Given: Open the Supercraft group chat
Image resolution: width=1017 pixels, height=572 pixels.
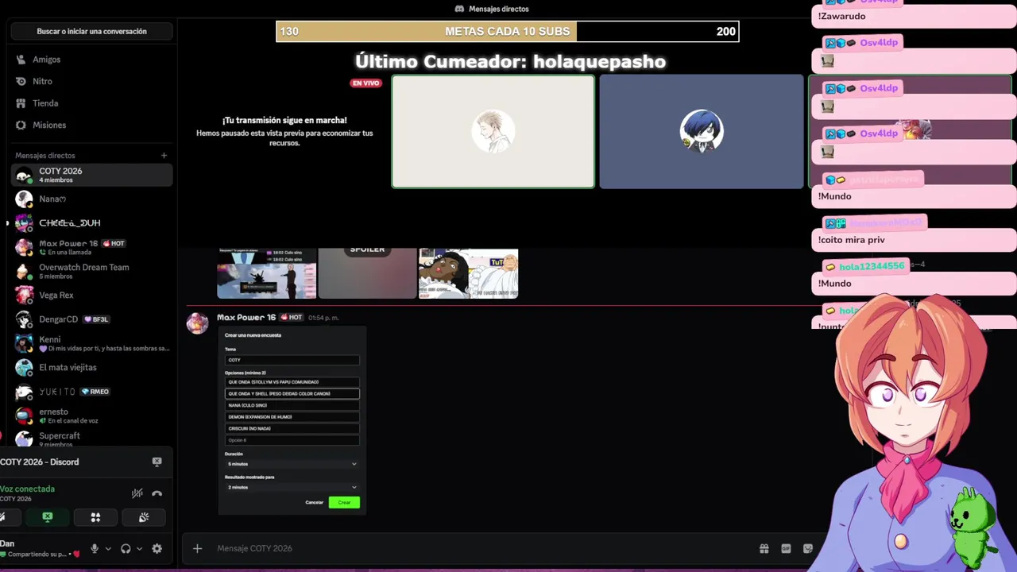Looking at the screenshot, I should (91, 439).
